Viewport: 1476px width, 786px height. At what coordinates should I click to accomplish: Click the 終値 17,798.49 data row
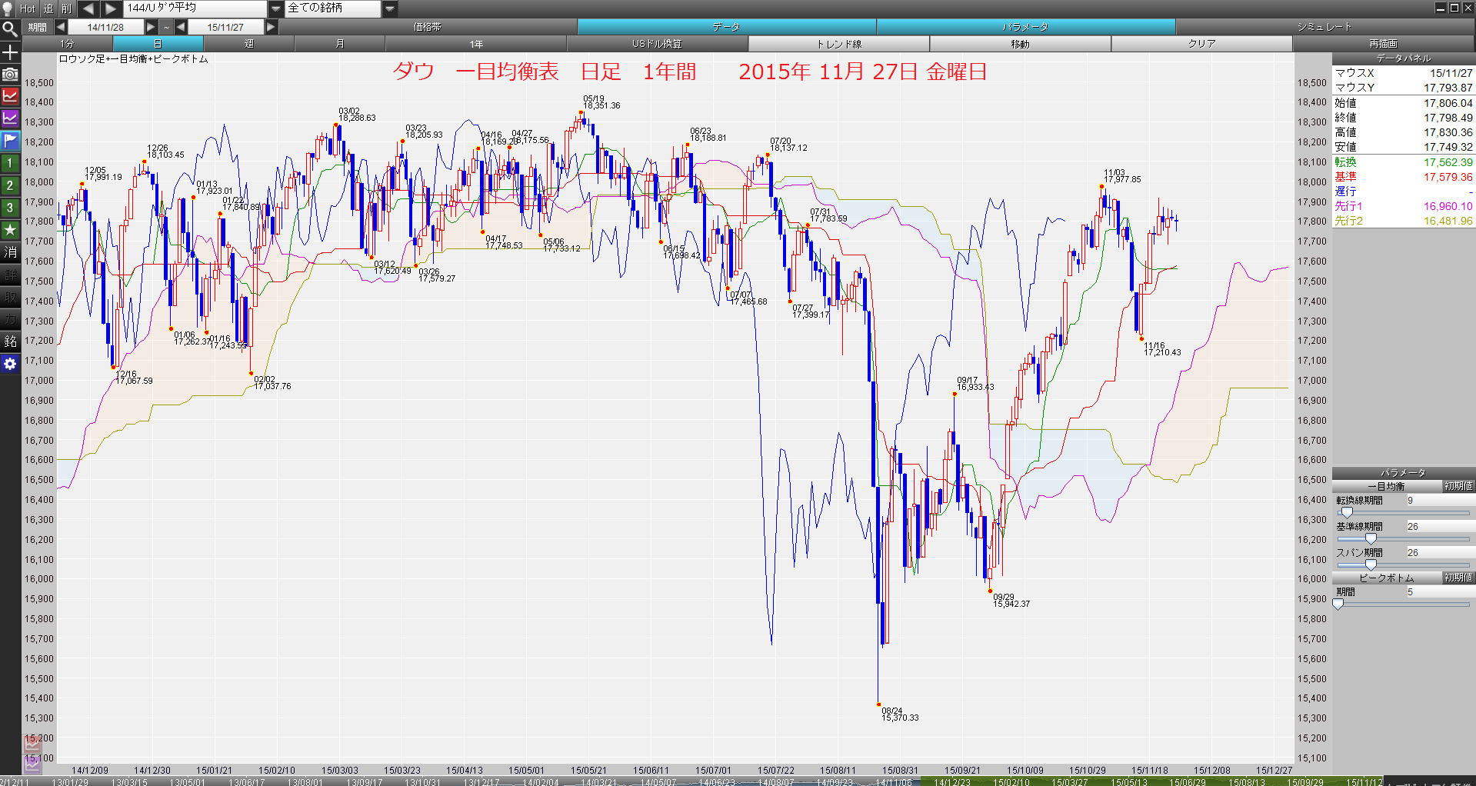[1403, 118]
